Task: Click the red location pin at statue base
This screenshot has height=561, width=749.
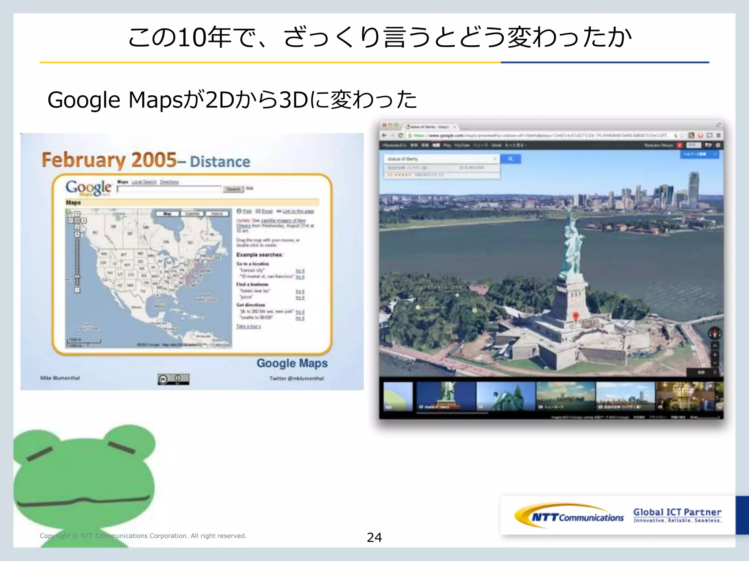Action: point(576,317)
